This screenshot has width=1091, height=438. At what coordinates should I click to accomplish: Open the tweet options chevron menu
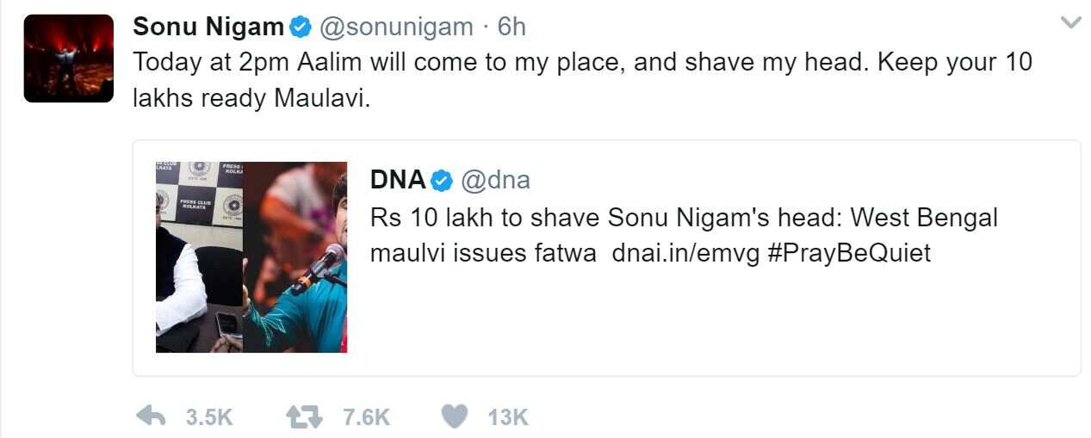pyautogui.click(x=1070, y=23)
